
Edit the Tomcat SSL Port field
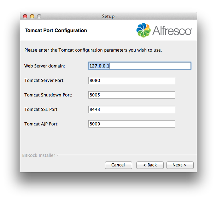pyautogui.click(x=131, y=109)
